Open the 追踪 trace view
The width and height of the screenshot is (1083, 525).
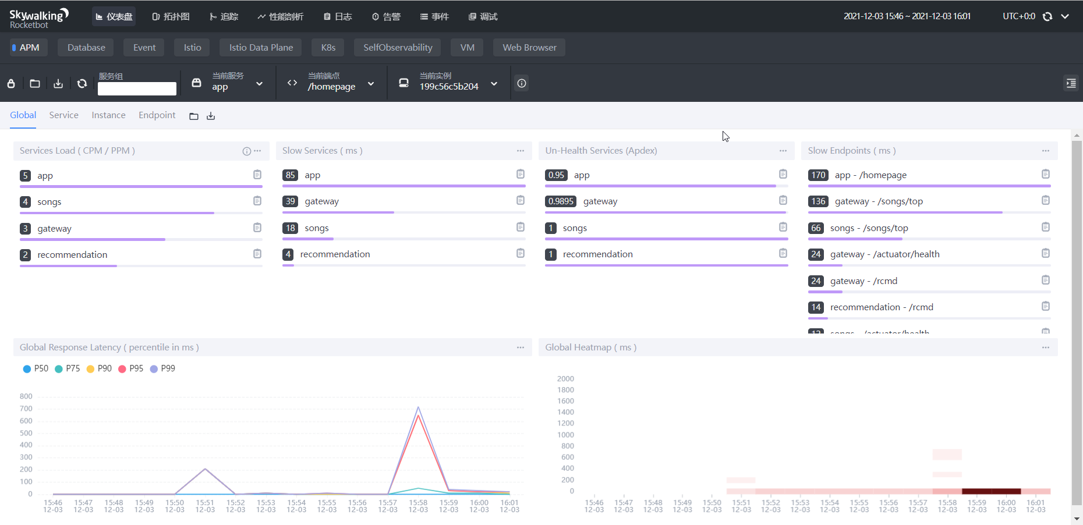(x=224, y=16)
